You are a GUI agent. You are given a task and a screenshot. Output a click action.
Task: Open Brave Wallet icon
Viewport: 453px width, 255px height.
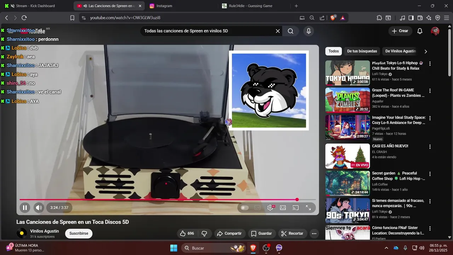tap(420, 18)
